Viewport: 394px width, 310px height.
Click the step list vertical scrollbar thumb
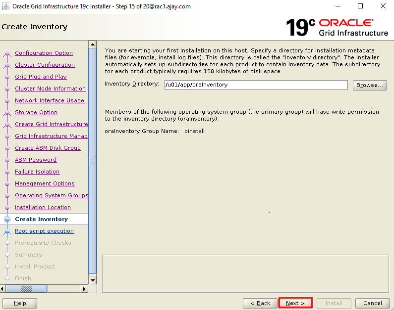(x=93, y=161)
